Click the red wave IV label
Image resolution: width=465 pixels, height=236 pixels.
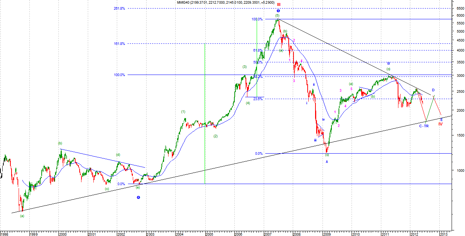coord(440,124)
